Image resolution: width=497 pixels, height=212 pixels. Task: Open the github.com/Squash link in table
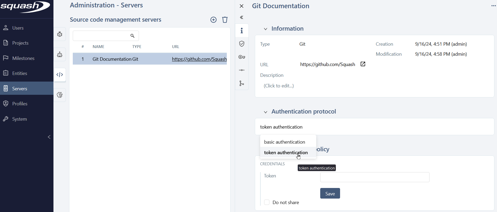(x=199, y=59)
